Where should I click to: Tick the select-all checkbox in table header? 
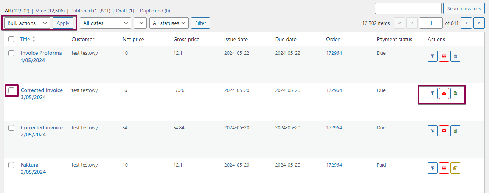pyautogui.click(x=11, y=39)
